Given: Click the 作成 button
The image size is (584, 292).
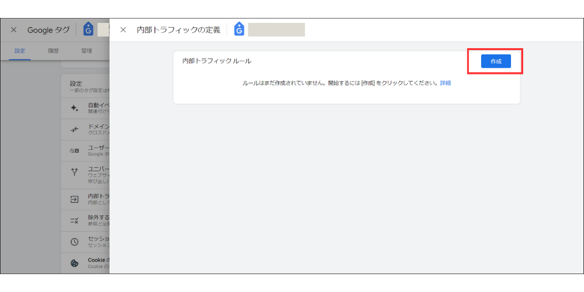Looking at the screenshot, I should coord(496,61).
